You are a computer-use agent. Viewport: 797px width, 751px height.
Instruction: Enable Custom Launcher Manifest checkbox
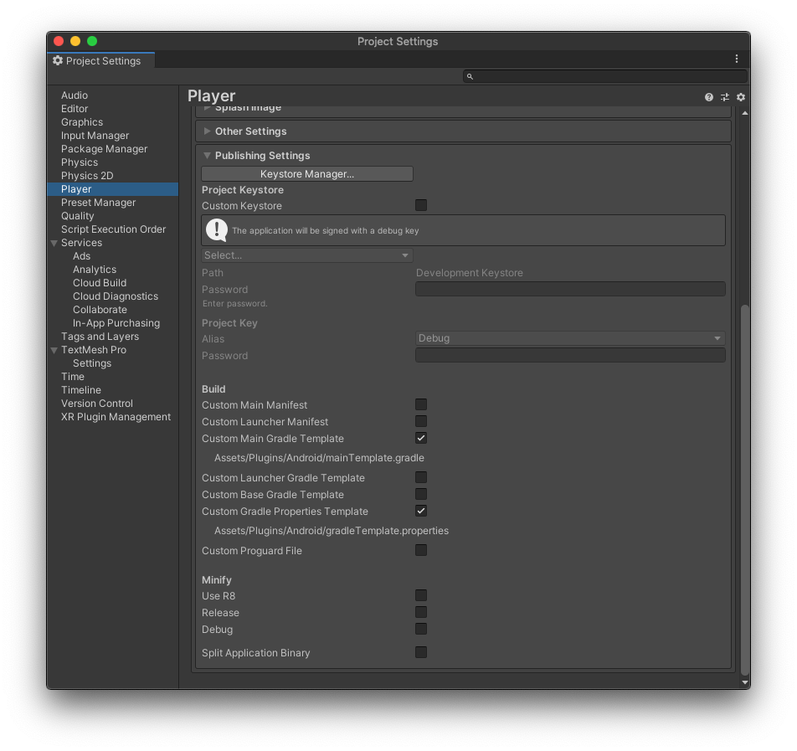click(x=421, y=421)
